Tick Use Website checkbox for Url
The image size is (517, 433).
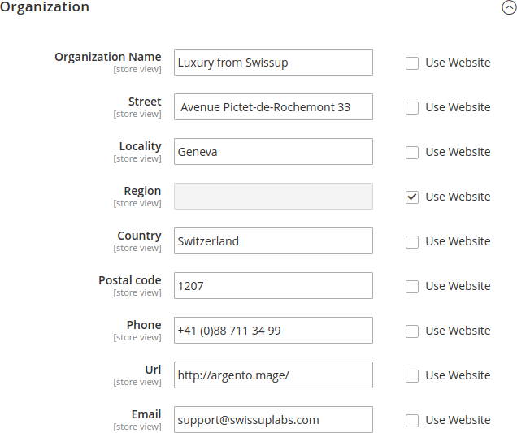point(412,375)
